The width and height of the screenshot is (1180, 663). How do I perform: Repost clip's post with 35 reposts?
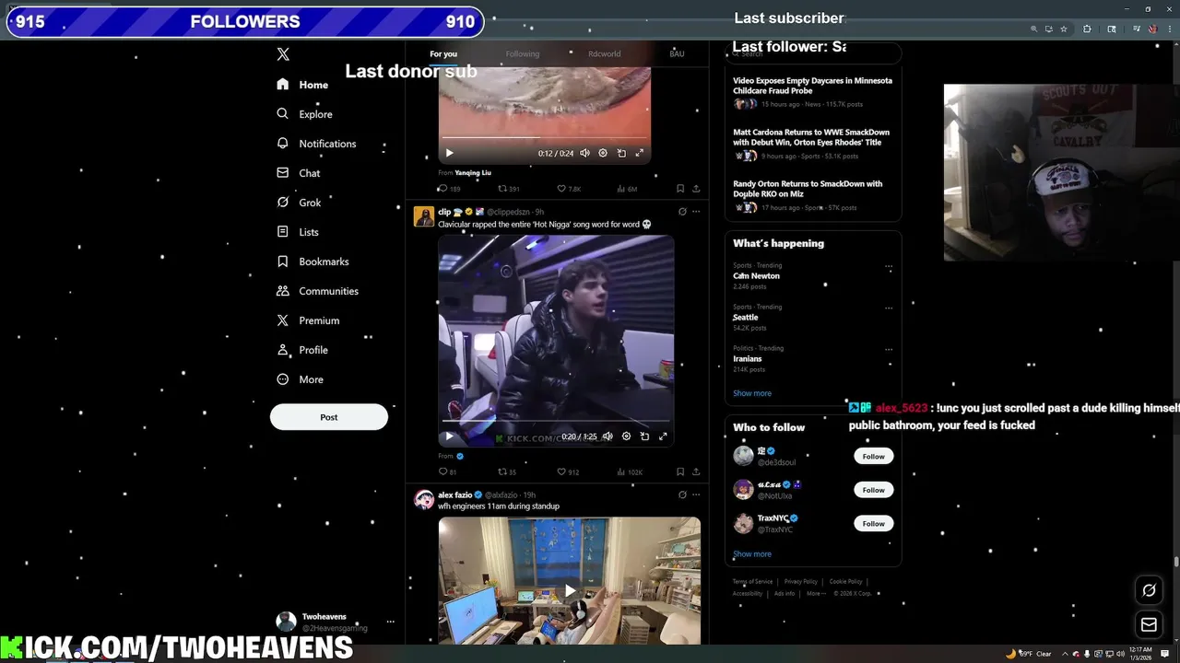[507, 472]
